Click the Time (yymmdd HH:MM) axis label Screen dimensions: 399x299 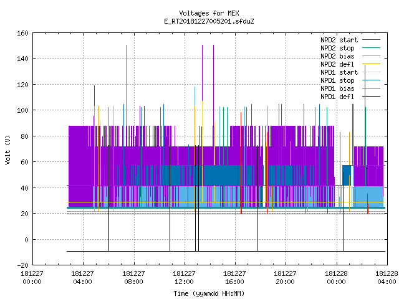[x=209, y=293]
